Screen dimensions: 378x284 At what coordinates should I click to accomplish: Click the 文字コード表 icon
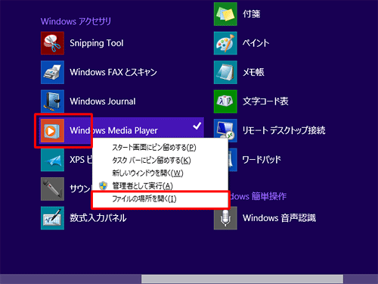[225, 101]
